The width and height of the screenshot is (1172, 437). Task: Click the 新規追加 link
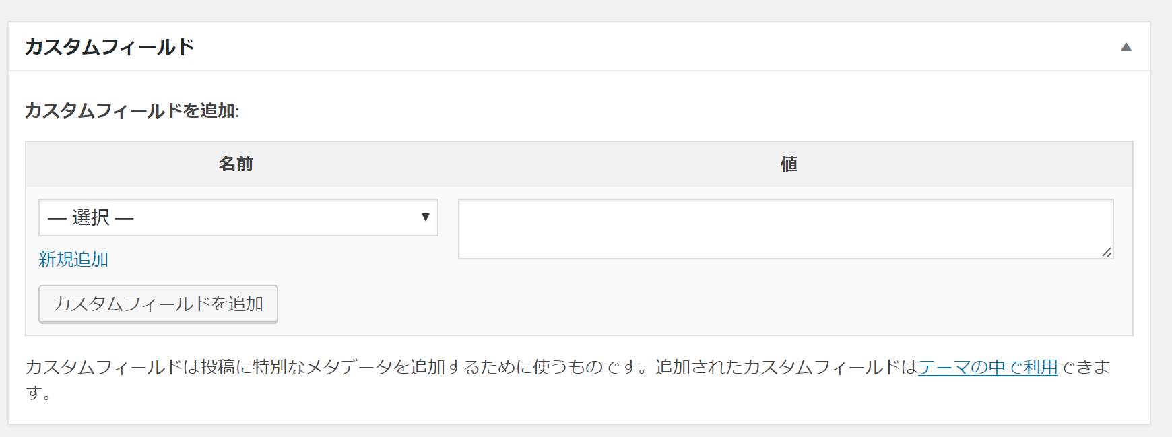coord(73,259)
